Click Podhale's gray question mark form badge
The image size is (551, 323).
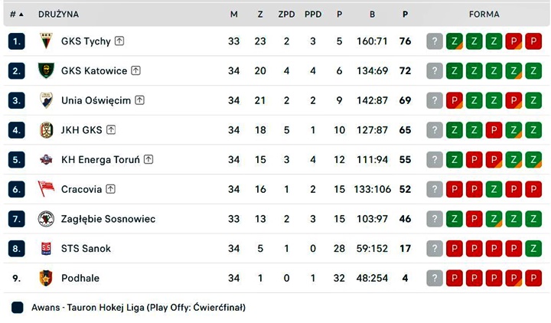(435, 278)
